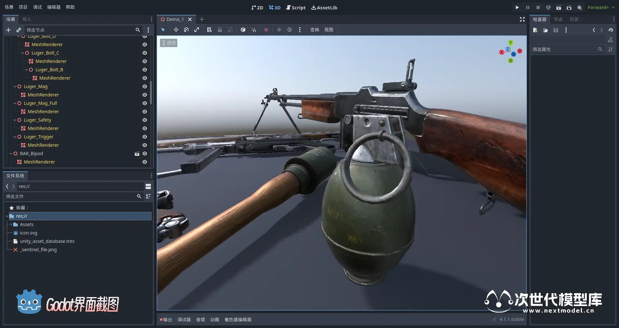
Task: Select the Scale mode tool
Action: point(197,30)
